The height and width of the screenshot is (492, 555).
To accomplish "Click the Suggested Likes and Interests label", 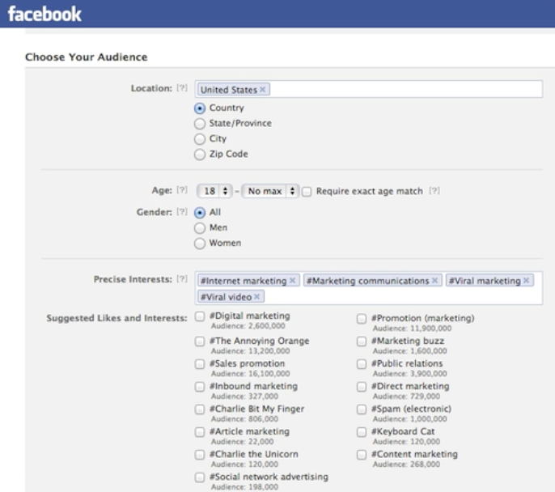I will coord(117,318).
